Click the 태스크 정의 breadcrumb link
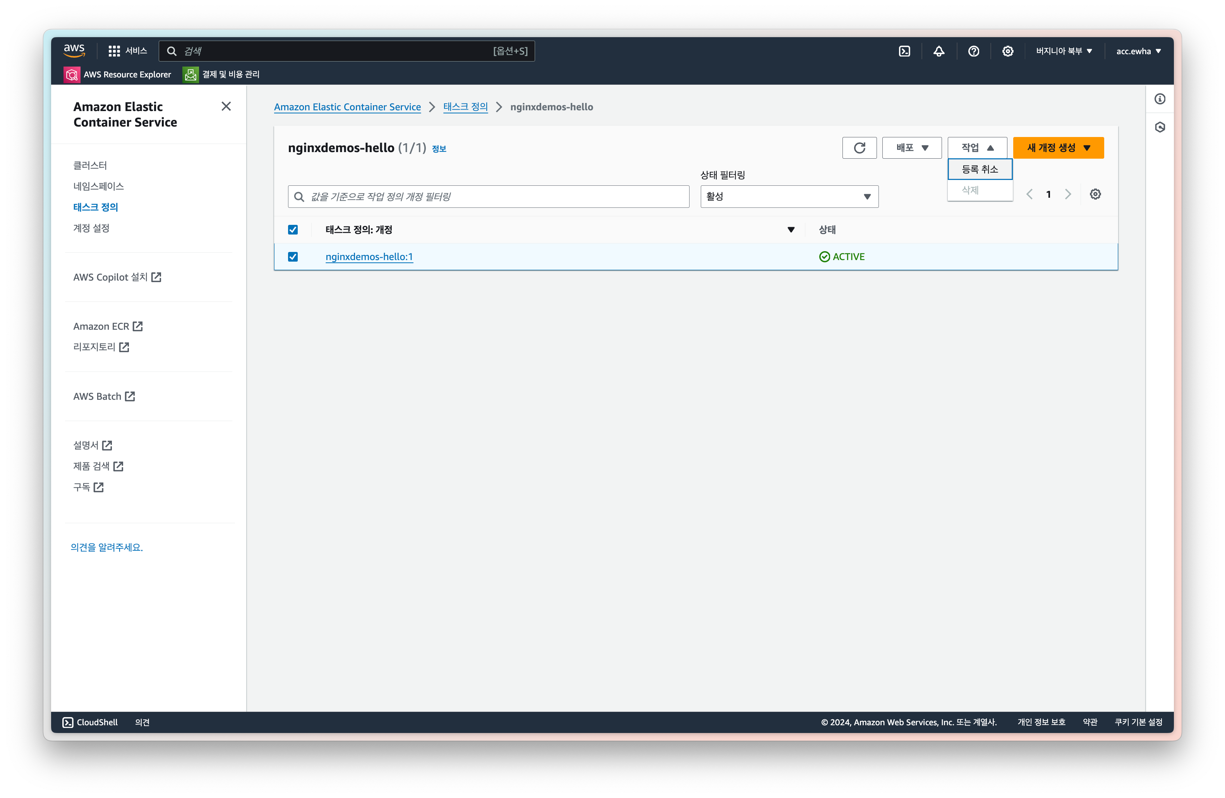 tap(465, 106)
